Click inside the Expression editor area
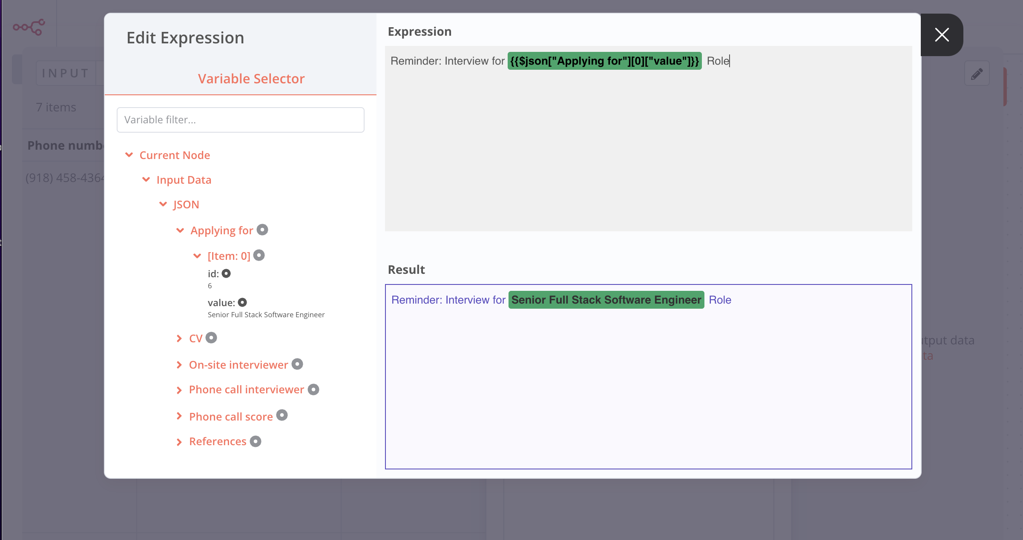Viewport: 1023px width, 540px height. pos(648,149)
